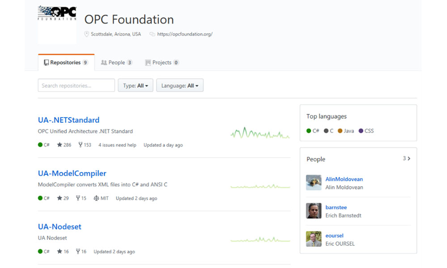Click the C# language dot for UA-ModelCompiler

click(40, 198)
